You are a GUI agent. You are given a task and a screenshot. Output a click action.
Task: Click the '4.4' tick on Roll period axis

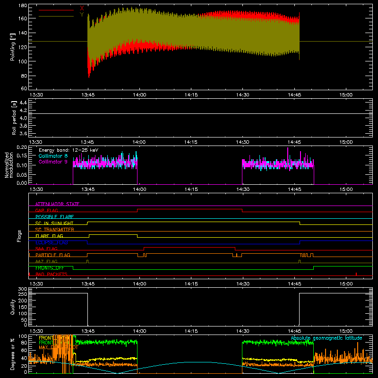[x=23, y=103]
